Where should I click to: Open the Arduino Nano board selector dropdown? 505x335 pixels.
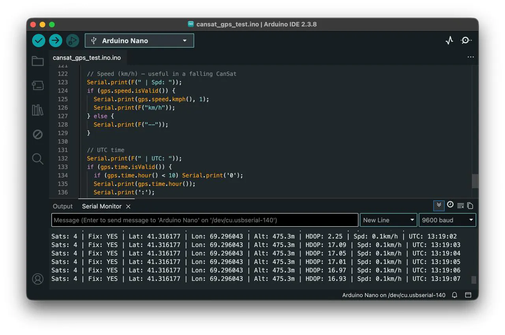139,41
